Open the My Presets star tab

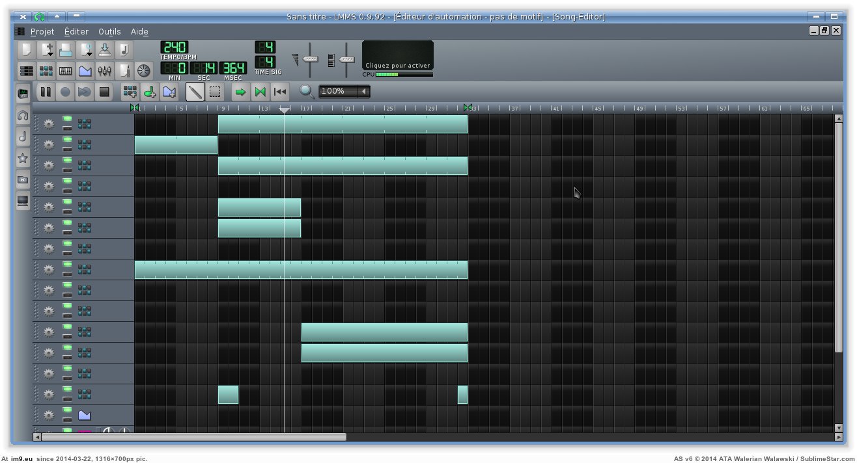point(23,158)
